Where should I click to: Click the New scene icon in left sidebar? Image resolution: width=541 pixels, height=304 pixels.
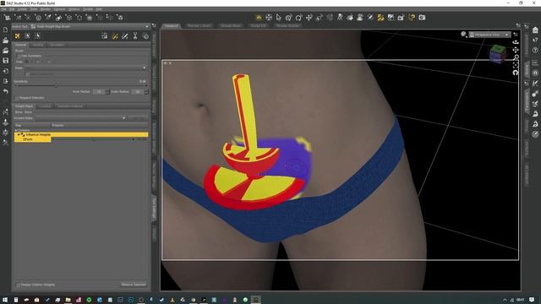pyautogui.click(x=6, y=30)
